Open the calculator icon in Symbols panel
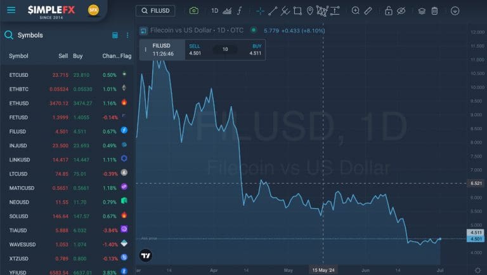Viewport: 487px width, 275px height. [x=115, y=35]
